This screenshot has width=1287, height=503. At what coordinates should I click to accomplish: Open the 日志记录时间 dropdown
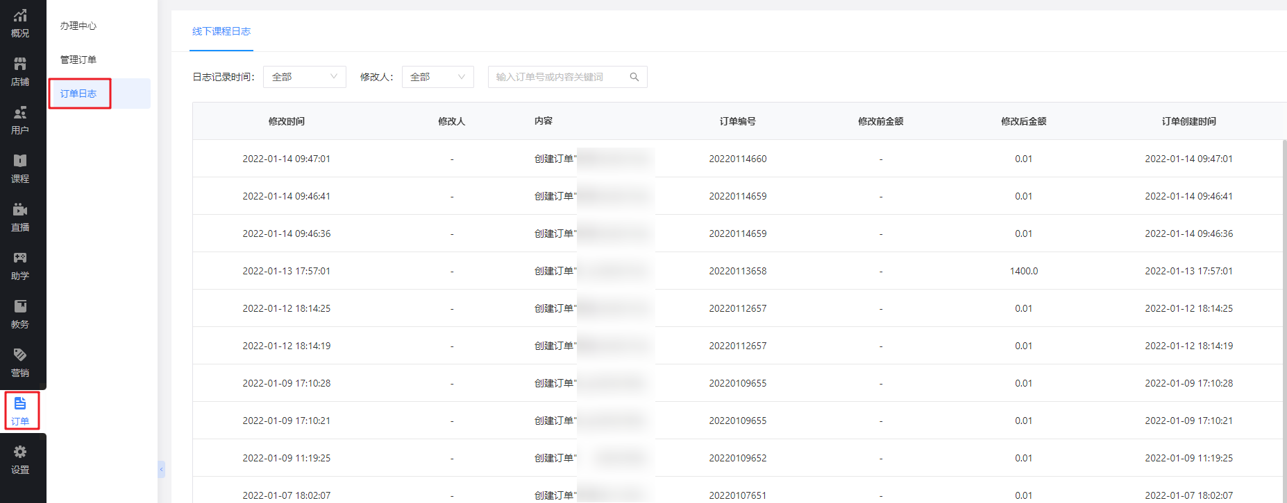click(x=305, y=77)
